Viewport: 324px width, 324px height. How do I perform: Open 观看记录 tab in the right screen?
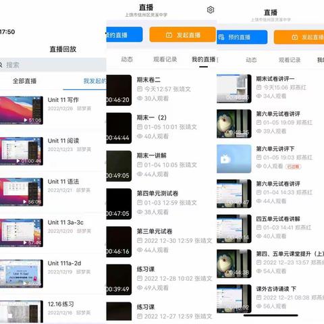290,60
